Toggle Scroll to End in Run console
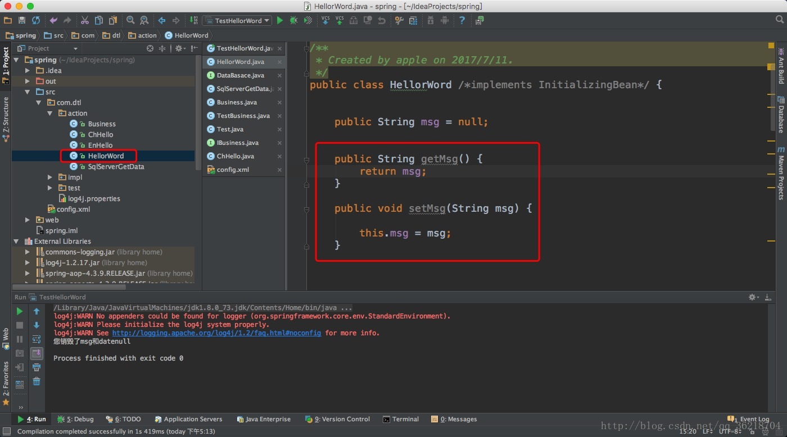The height and width of the screenshot is (437, 787). click(37, 353)
